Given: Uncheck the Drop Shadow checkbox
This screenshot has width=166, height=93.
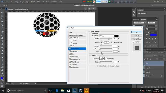Looking at the screenshot, I should coord(70,67).
